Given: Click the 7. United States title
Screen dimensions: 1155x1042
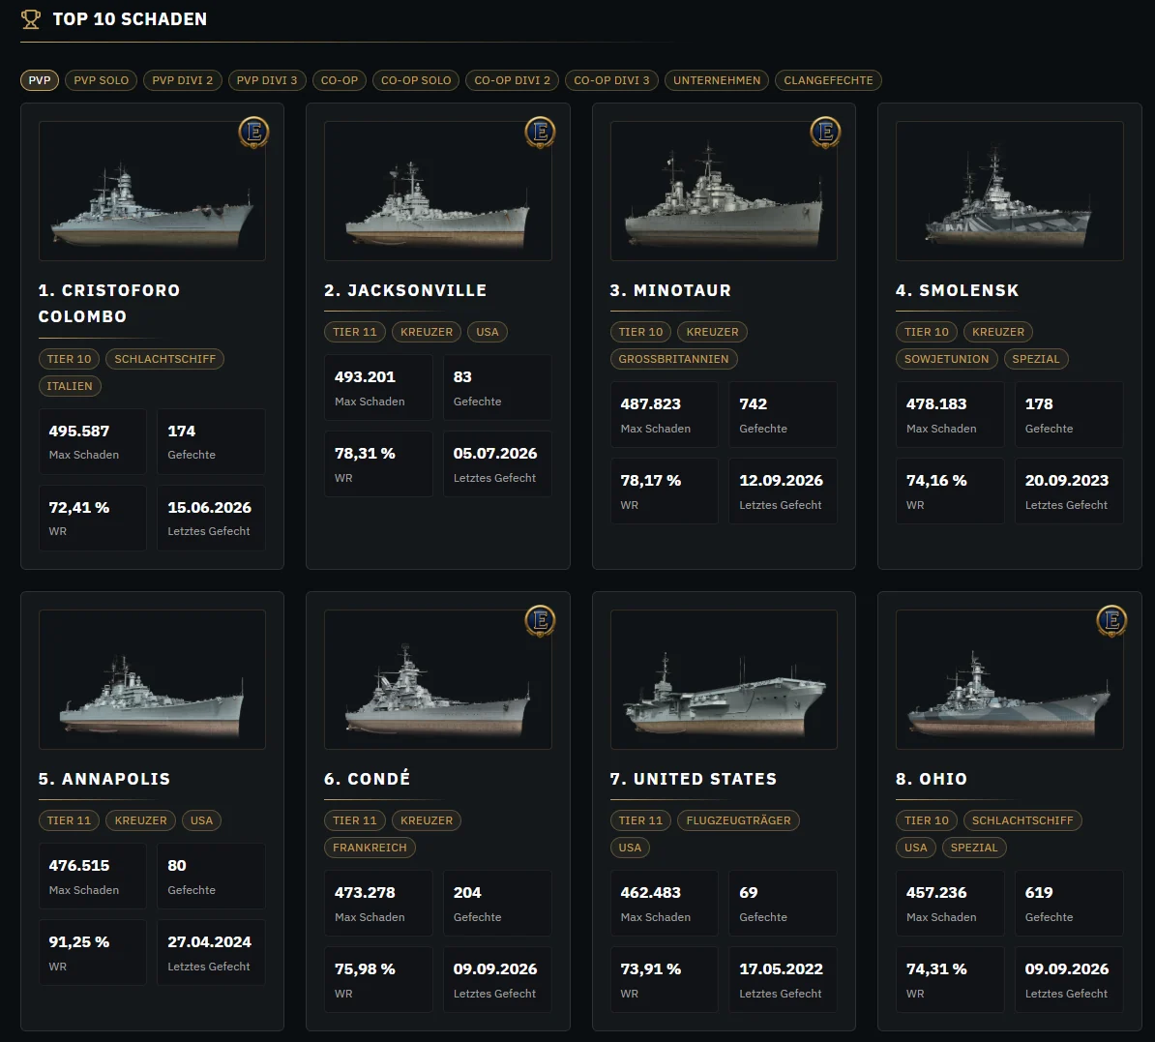Looking at the screenshot, I should point(694,779).
